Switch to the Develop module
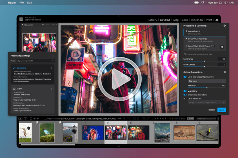The width and height of the screenshot is (238, 158). click(165, 20)
